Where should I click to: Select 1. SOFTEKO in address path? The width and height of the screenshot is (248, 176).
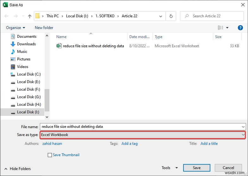(x=105, y=16)
